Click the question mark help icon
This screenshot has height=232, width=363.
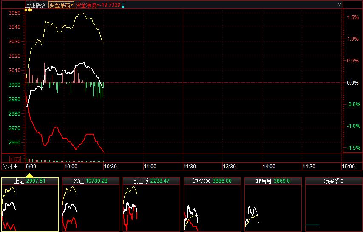coord(339,5)
